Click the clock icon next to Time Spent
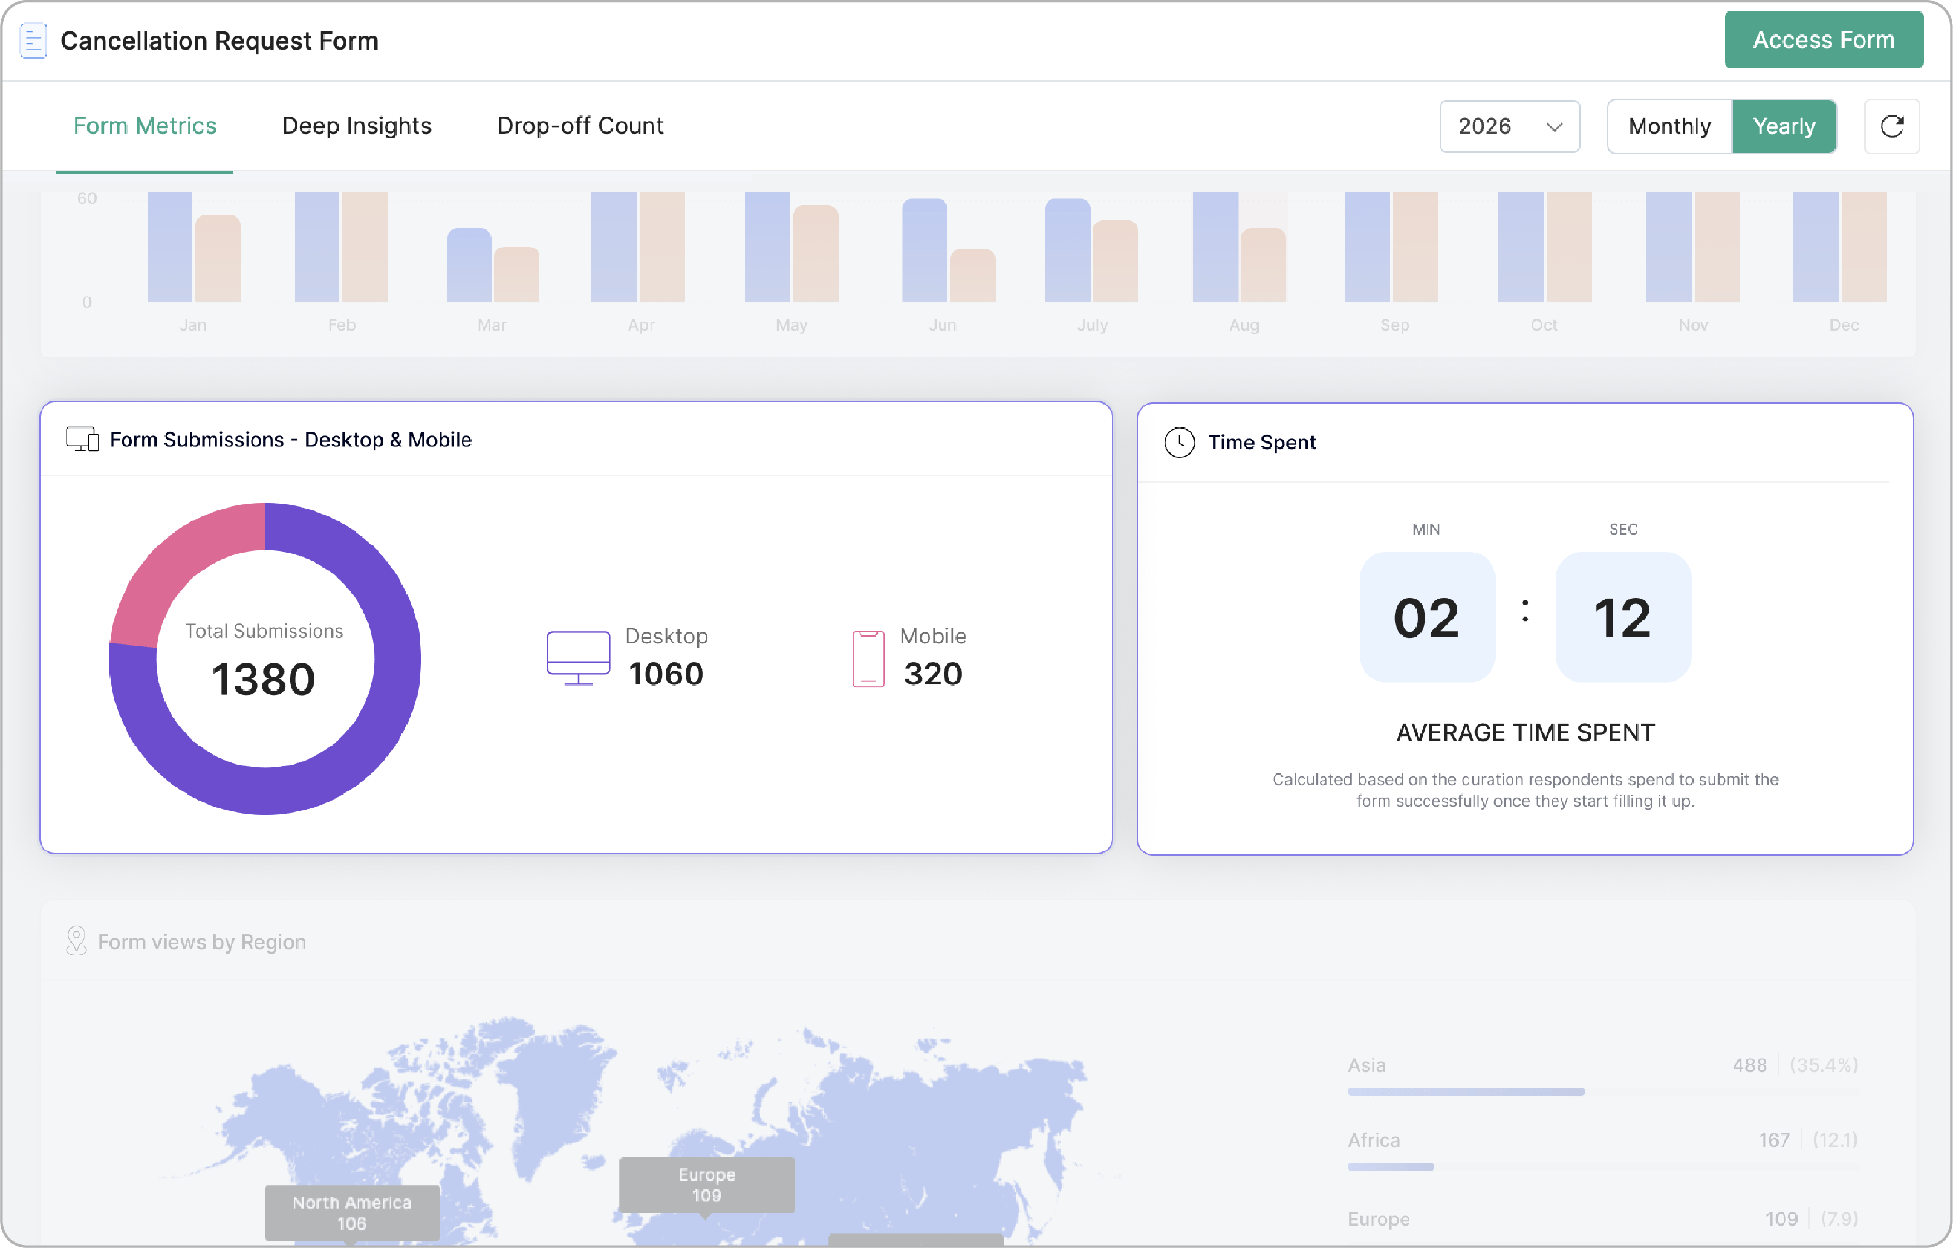Viewport: 1953px width, 1248px height. (1179, 442)
